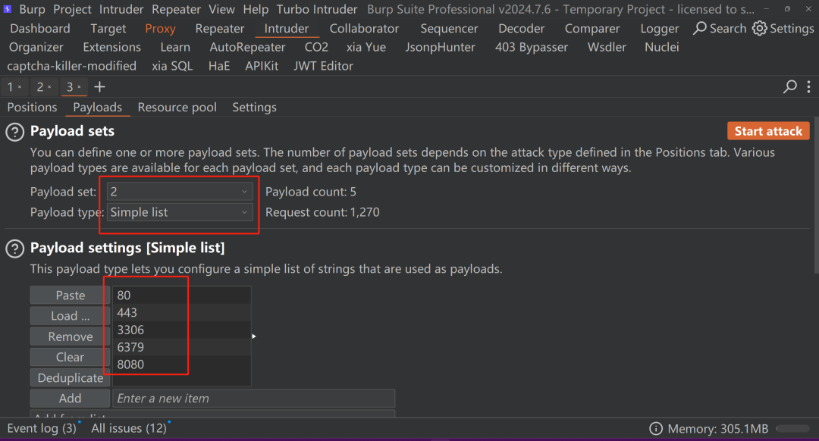Switch to the Sequencer tab
819x441 pixels.
coord(449,29)
